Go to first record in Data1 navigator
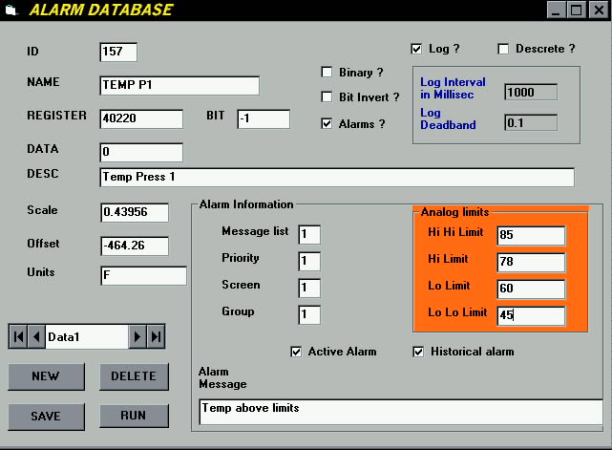Screen dimensions: 612x450 tap(18, 336)
